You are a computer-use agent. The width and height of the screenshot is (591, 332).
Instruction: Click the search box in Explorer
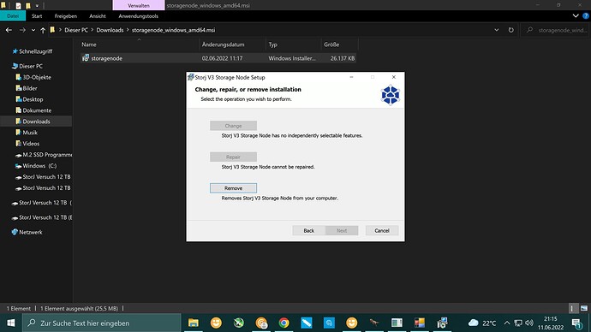click(x=556, y=30)
